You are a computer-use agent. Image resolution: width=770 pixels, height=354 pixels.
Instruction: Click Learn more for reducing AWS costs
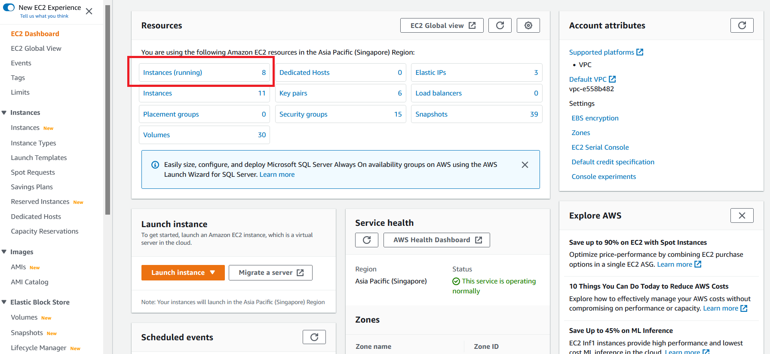(x=725, y=308)
